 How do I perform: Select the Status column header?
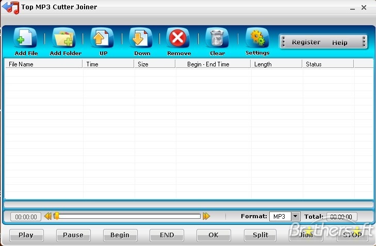click(328, 64)
